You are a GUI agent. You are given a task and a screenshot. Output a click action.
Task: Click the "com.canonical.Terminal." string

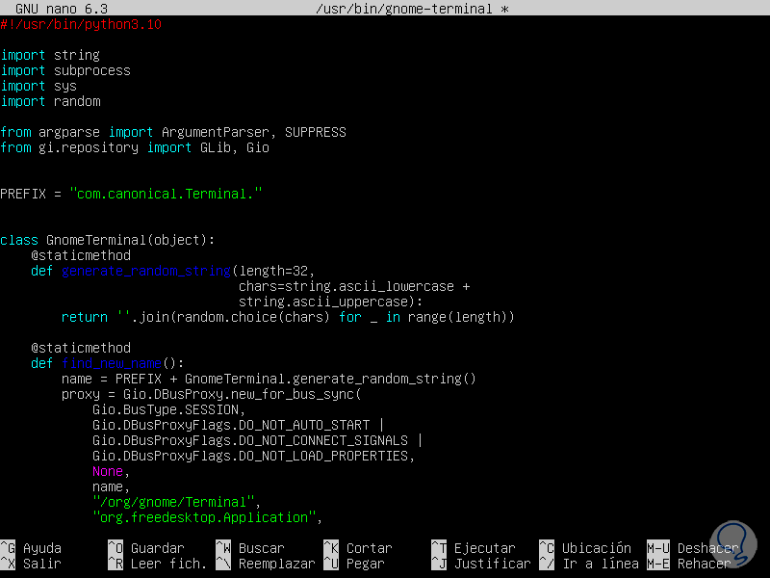(166, 194)
